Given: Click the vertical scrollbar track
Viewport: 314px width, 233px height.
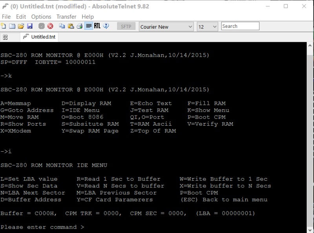Looking at the screenshot, I should pyautogui.click(x=310, y=138).
